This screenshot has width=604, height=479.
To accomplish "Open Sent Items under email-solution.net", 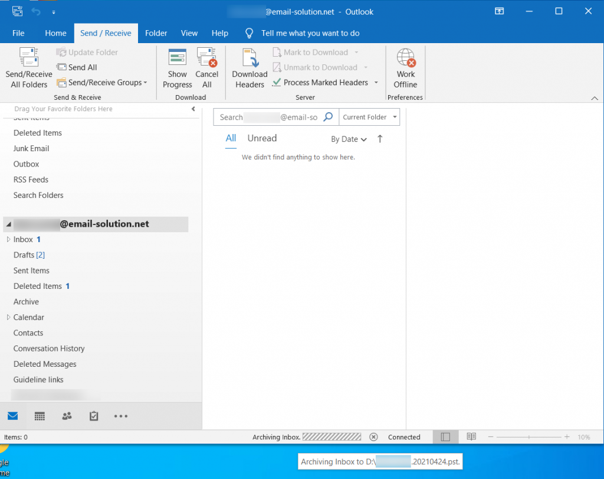I will 32,271.
